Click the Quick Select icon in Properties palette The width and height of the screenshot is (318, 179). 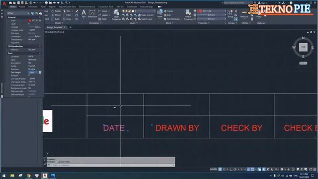(41, 13)
